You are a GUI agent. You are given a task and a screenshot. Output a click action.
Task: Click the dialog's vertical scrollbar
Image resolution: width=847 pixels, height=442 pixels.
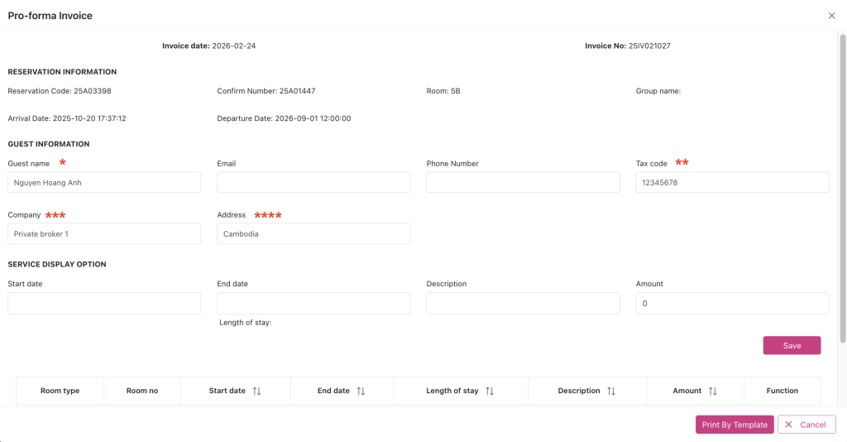click(842, 190)
